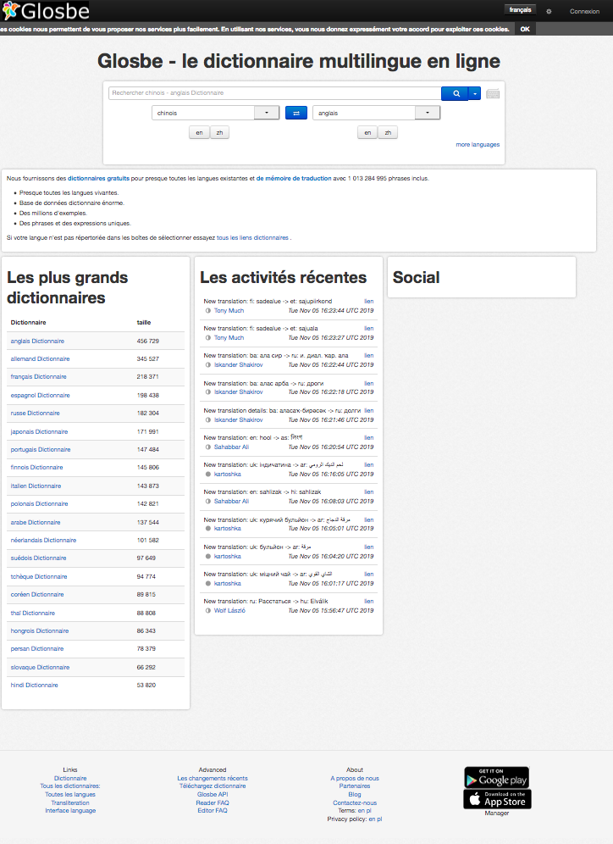Open arabe Dictionnaire
Screen dimensions: 613x844
tap(35, 522)
